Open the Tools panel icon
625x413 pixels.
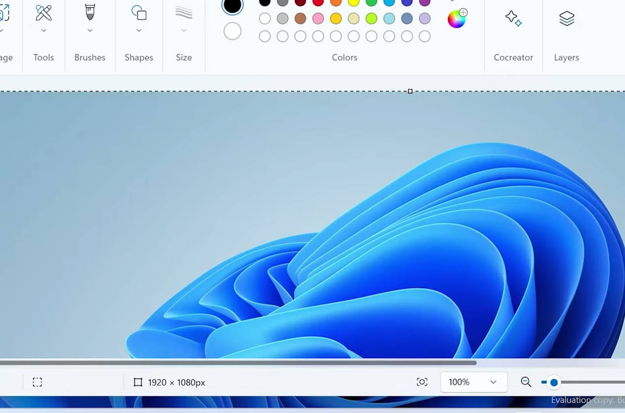tap(43, 13)
